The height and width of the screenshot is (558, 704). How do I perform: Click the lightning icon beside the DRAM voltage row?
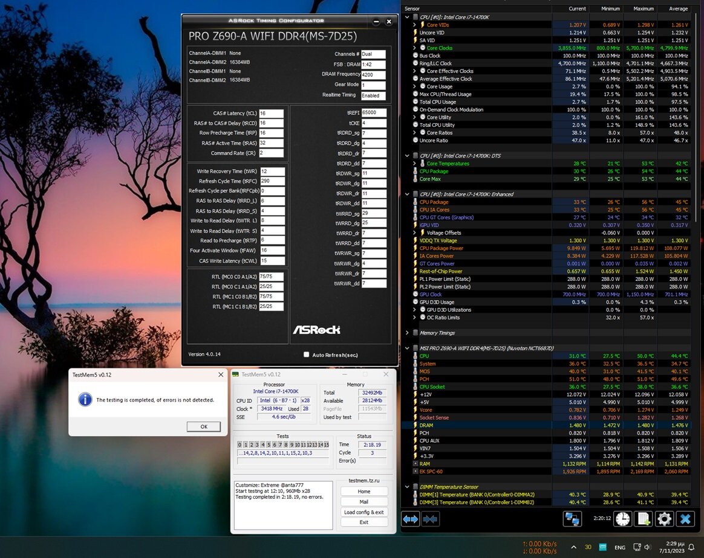(416, 425)
